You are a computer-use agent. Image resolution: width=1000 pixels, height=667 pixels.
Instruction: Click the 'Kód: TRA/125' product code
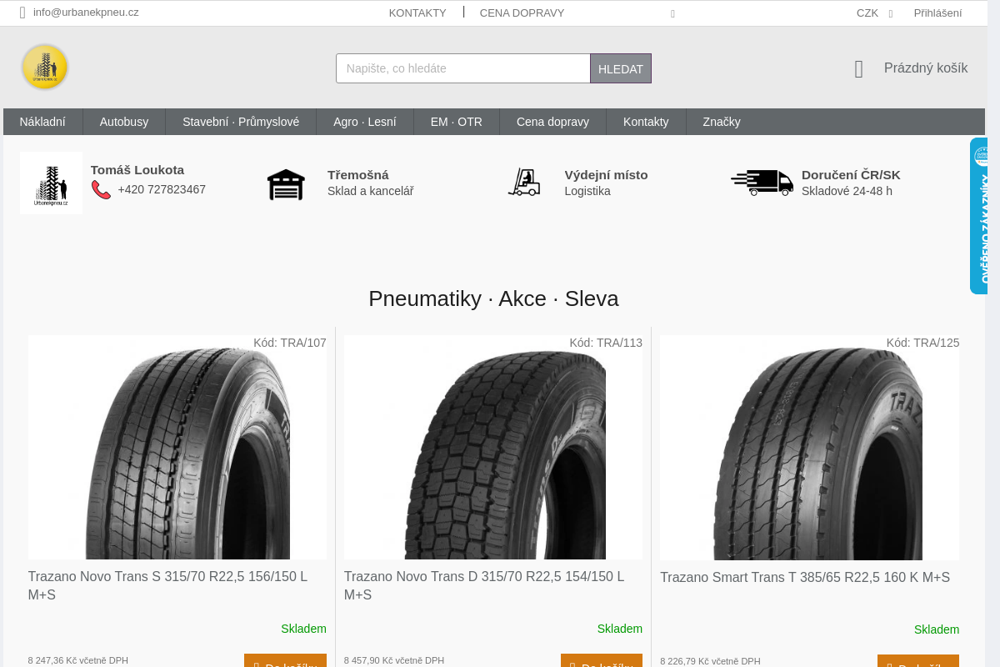922,343
